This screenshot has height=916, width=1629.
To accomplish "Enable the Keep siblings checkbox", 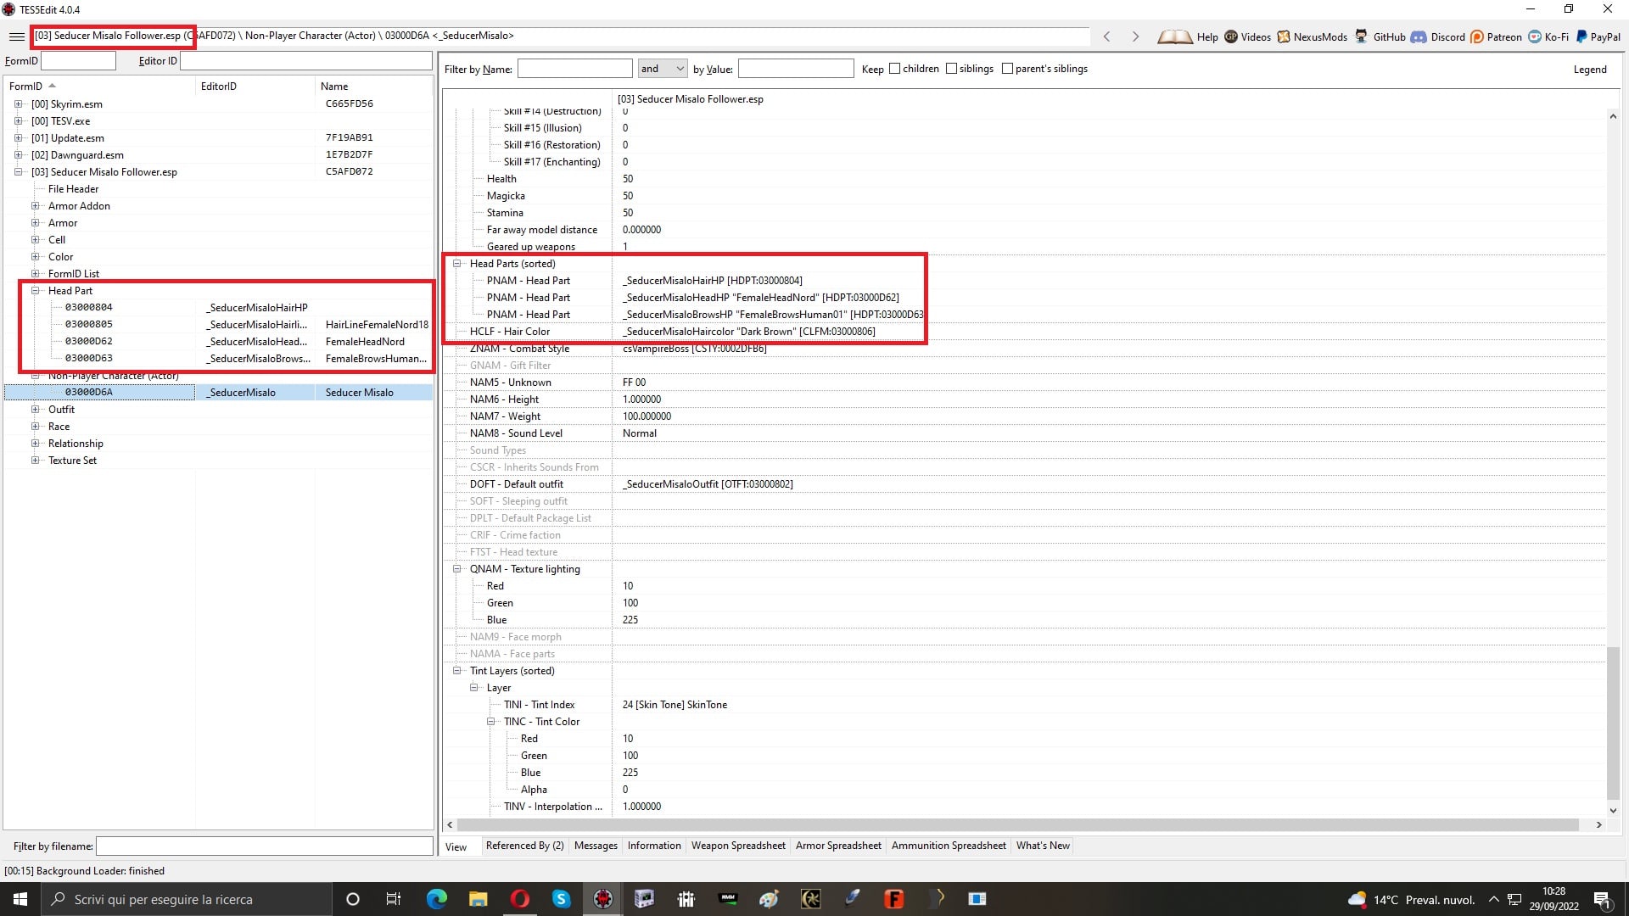I will click(951, 69).
